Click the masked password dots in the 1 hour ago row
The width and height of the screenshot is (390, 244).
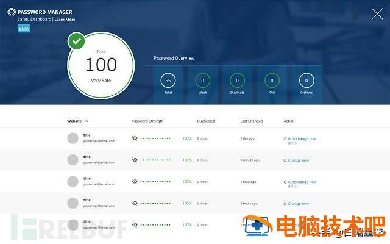coord(155,182)
